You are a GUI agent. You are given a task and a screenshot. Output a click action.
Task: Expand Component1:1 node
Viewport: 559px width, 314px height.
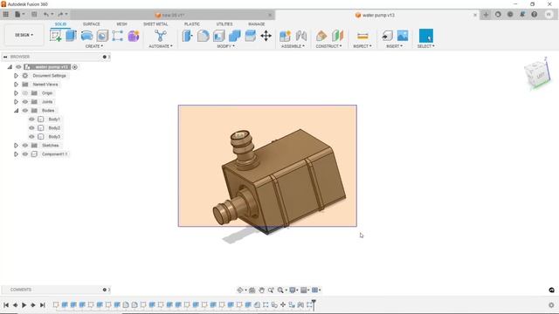(16, 154)
